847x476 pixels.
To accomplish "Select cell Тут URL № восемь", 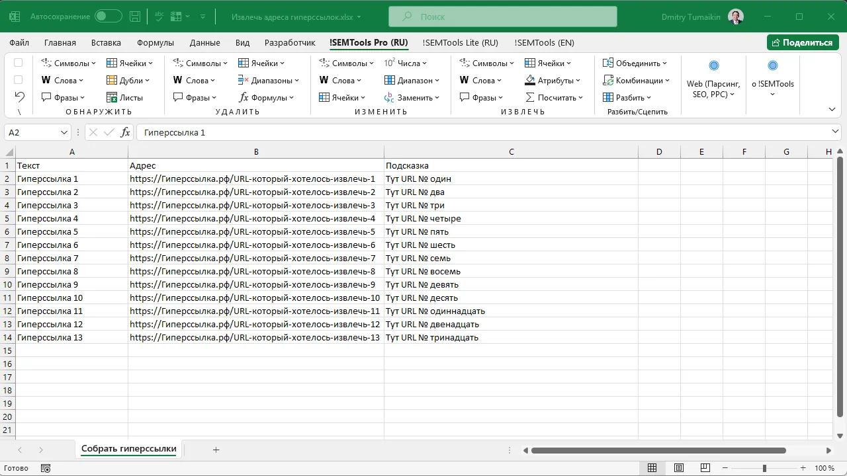I will point(511,271).
